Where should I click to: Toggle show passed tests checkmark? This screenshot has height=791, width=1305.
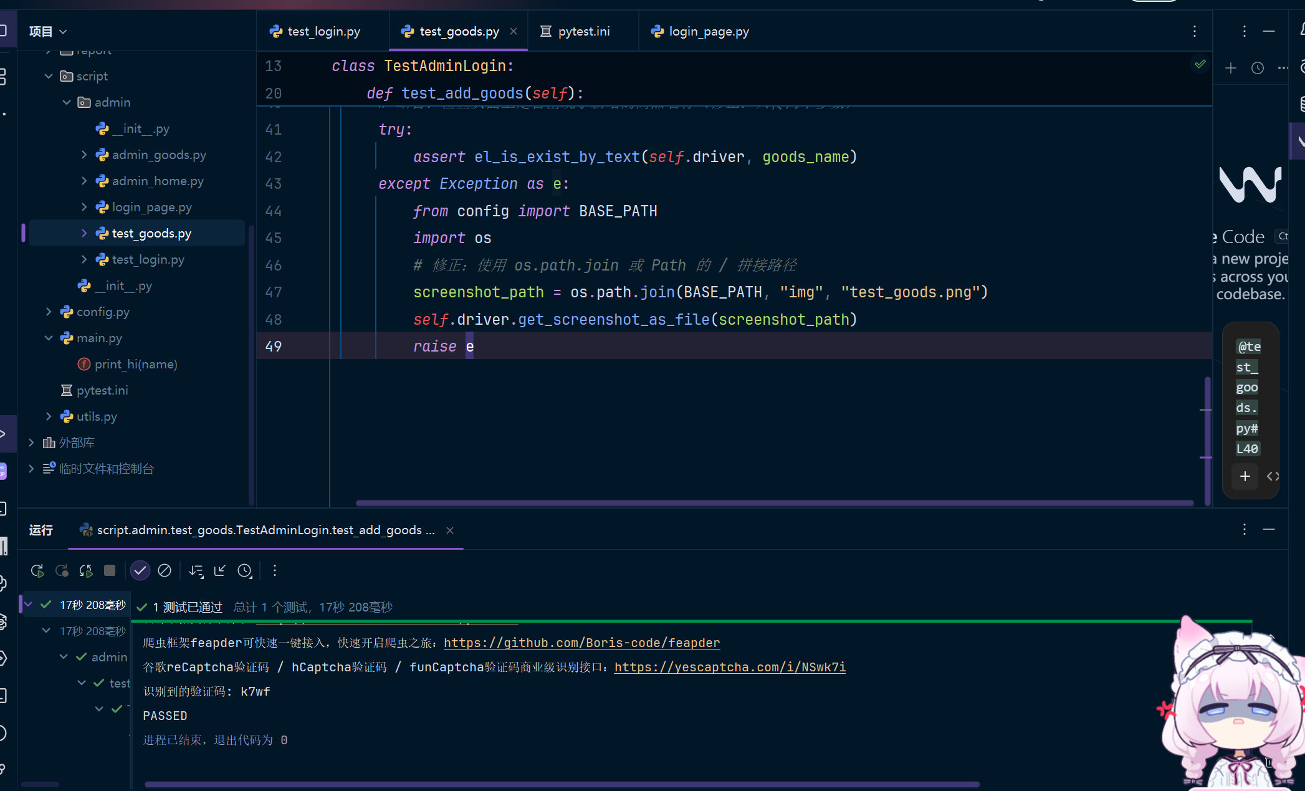(x=140, y=570)
